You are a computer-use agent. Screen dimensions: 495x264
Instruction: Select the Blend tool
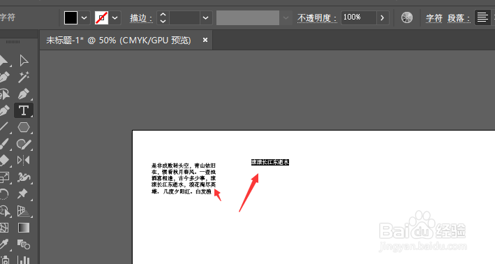tap(24, 244)
